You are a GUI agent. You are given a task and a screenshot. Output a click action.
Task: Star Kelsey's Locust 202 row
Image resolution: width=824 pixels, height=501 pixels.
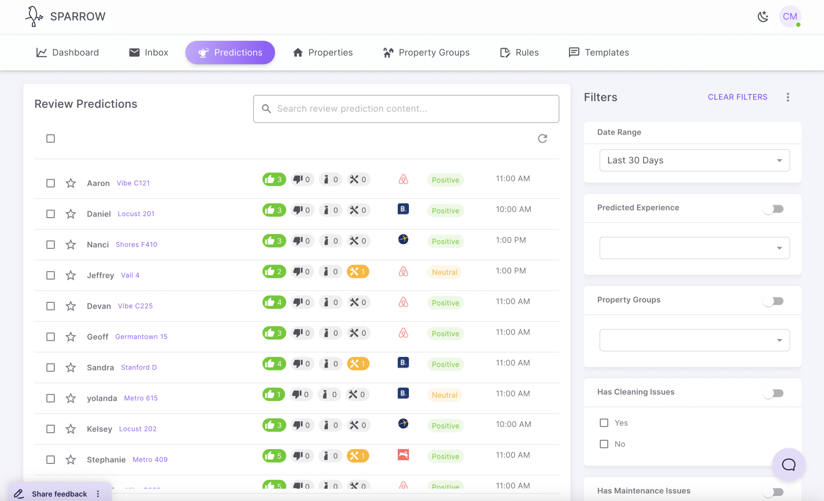(x=70, y=429)
